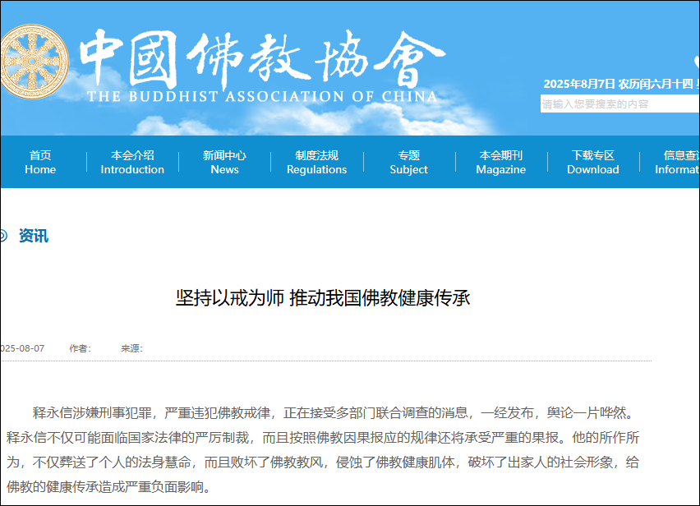Click the article headline 坚持以戒为师
Viewport: 700px width, 506px height.
[322, 297]
